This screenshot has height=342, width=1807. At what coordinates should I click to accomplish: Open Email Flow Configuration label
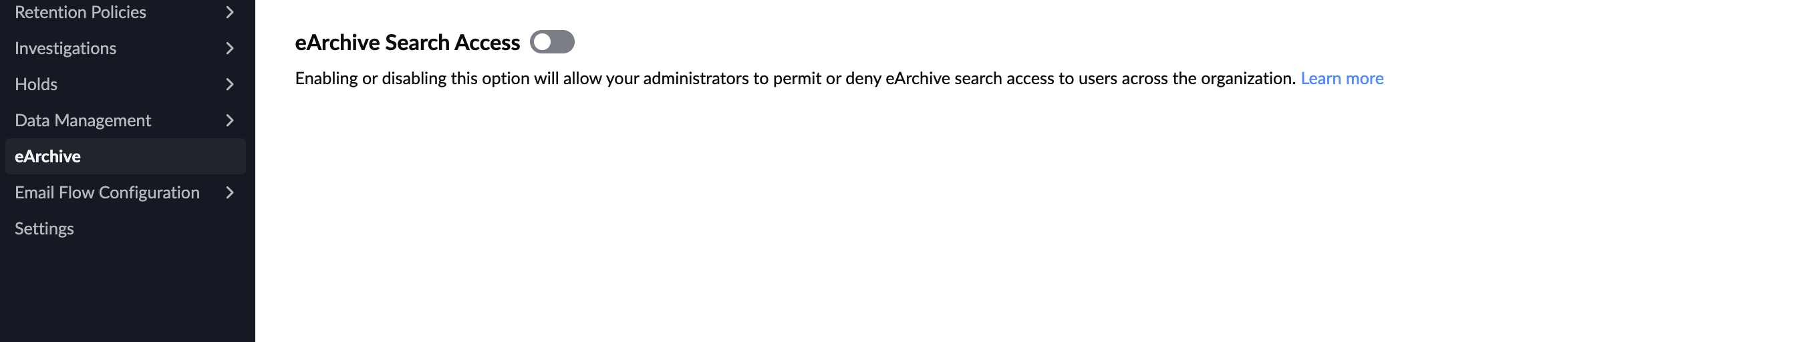click(107, 193)
